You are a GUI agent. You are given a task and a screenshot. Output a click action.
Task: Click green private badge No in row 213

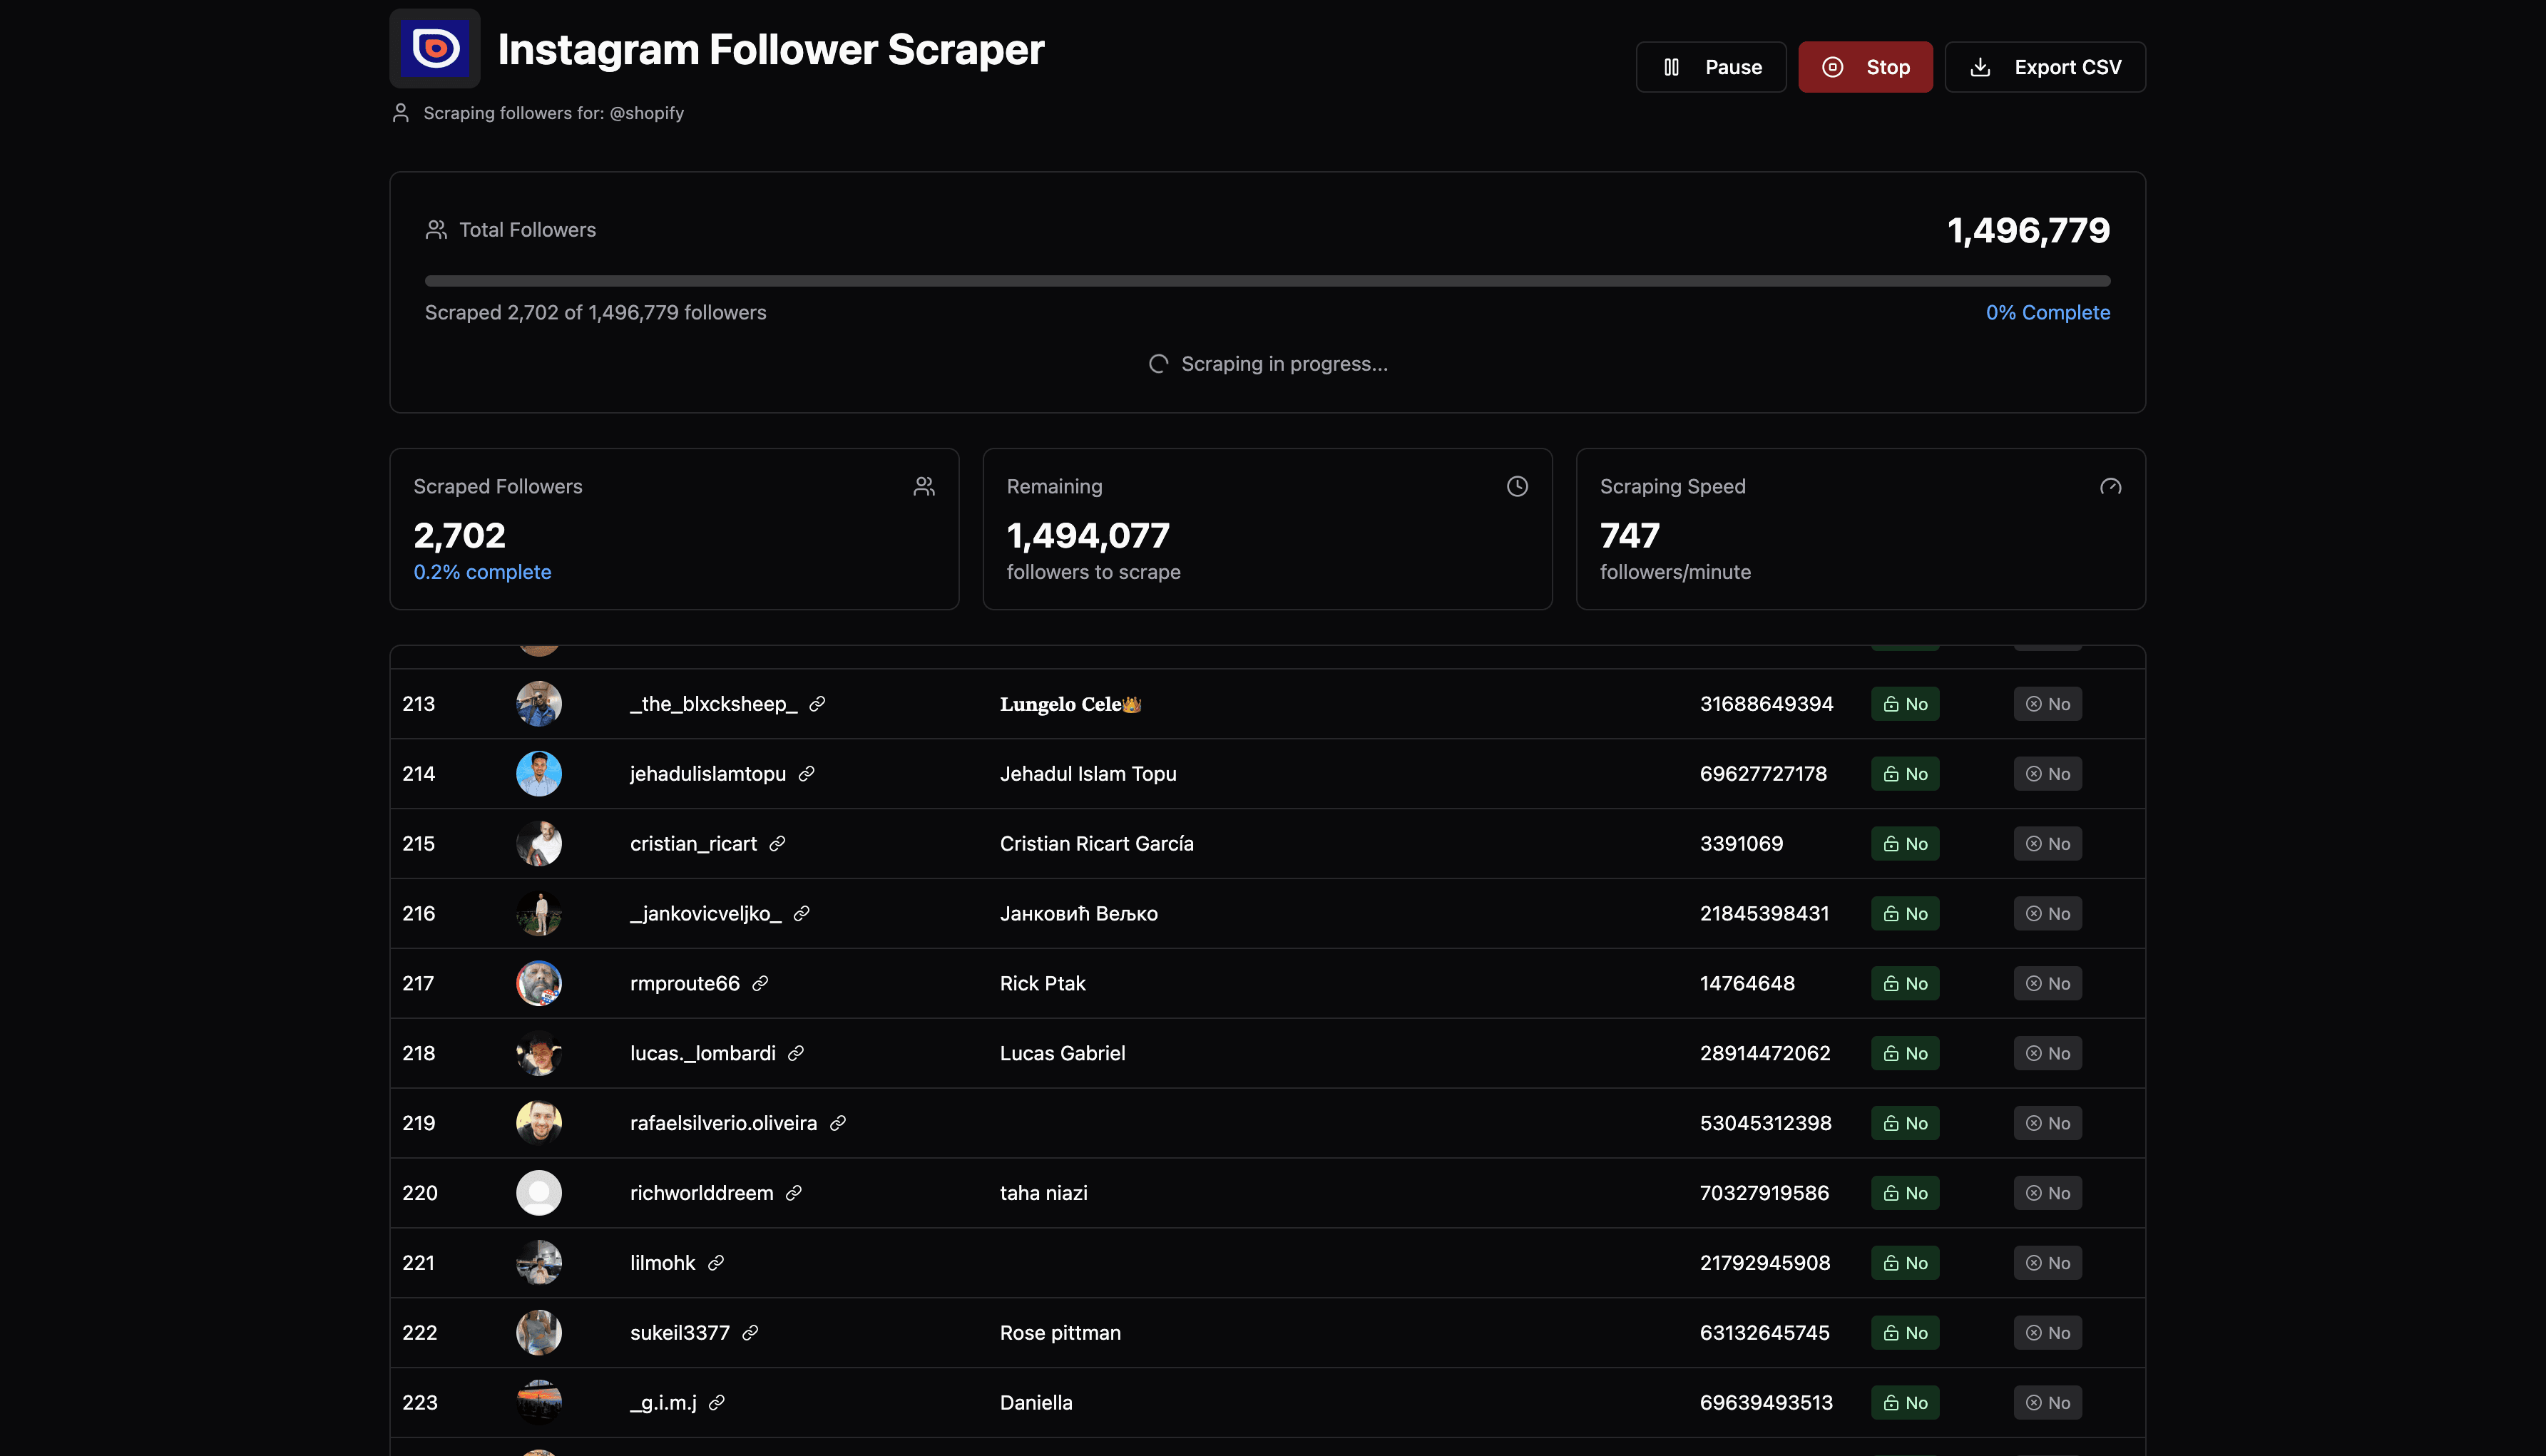(x=1905, y=704)
